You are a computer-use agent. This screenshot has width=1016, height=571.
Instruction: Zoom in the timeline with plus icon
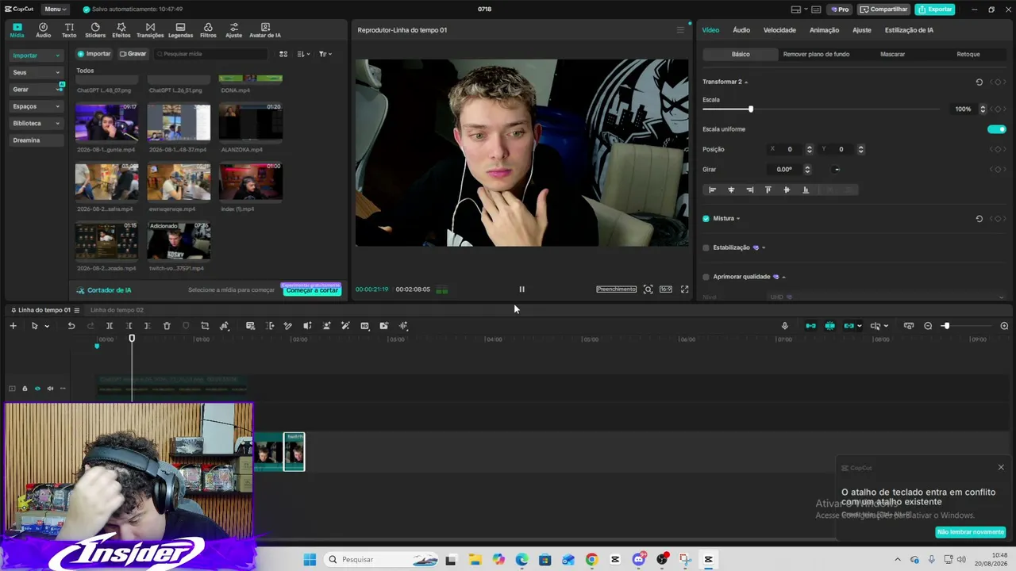pyautogui.click(x=1004, y=326)
